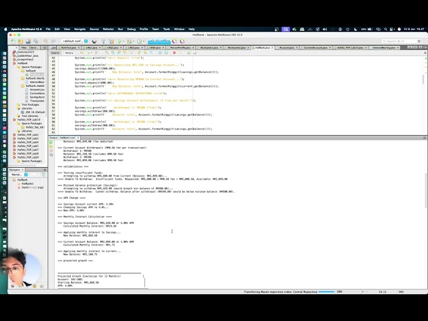Screen dimensions: 428x321
Task: Click the volume icon in the menu bar
Action: point(325,29)
